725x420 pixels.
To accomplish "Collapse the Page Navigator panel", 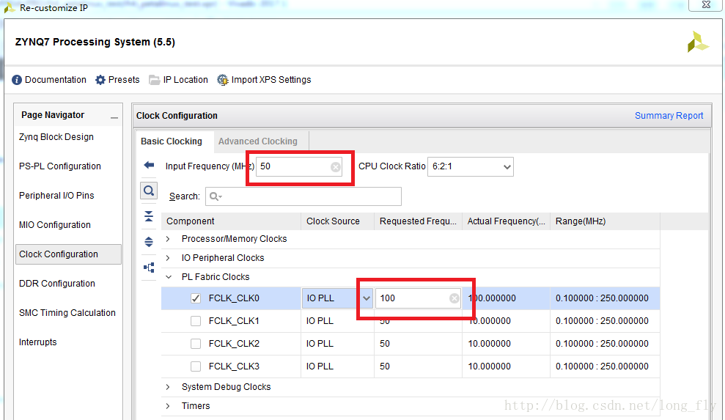I will pos(114,117).
